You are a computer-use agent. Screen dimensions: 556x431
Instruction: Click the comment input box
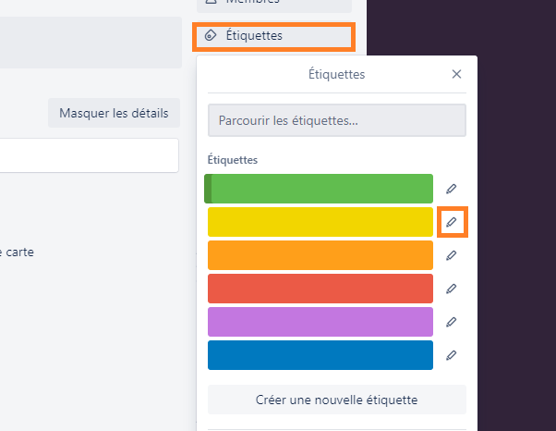point(89,155)
